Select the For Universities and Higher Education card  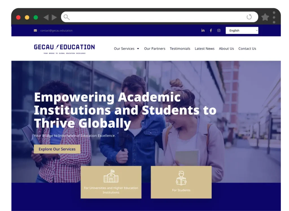pyautogui.click(x=111, y=182)
